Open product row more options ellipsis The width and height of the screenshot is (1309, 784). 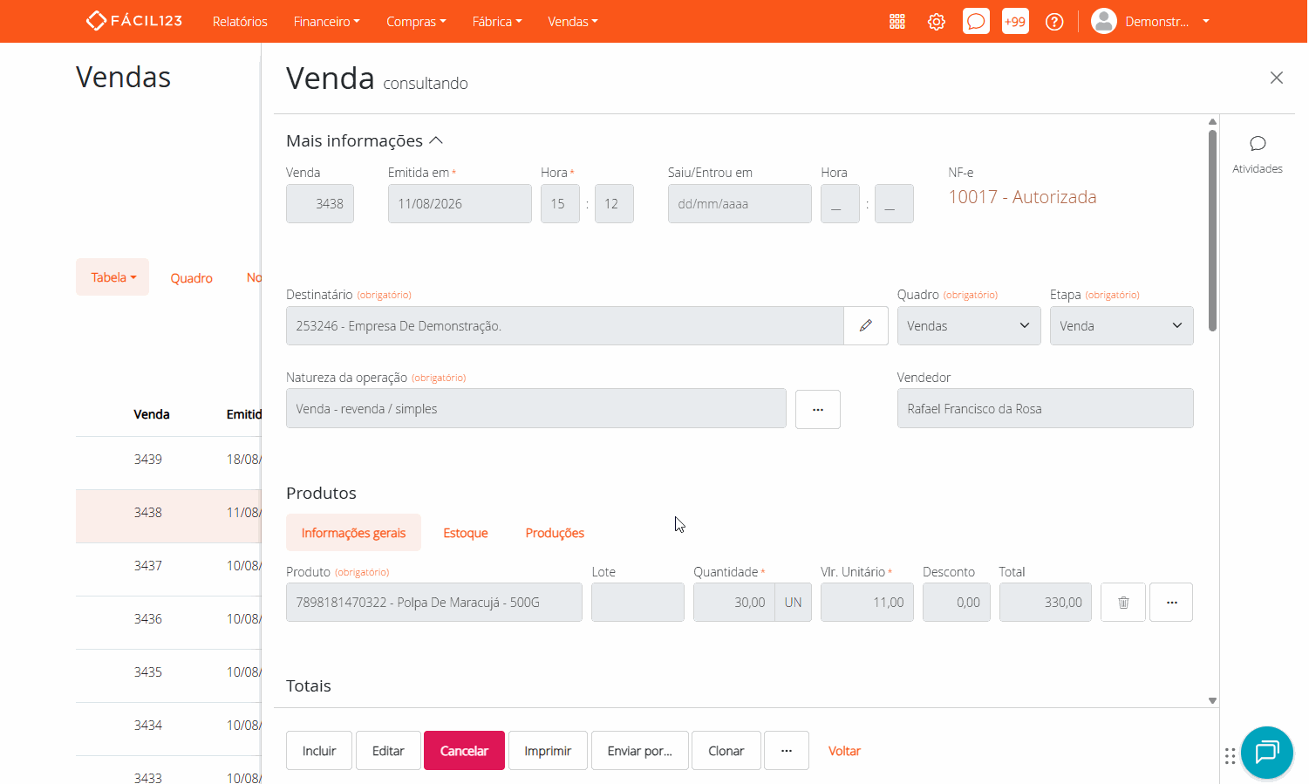[x=1171, y=603]
